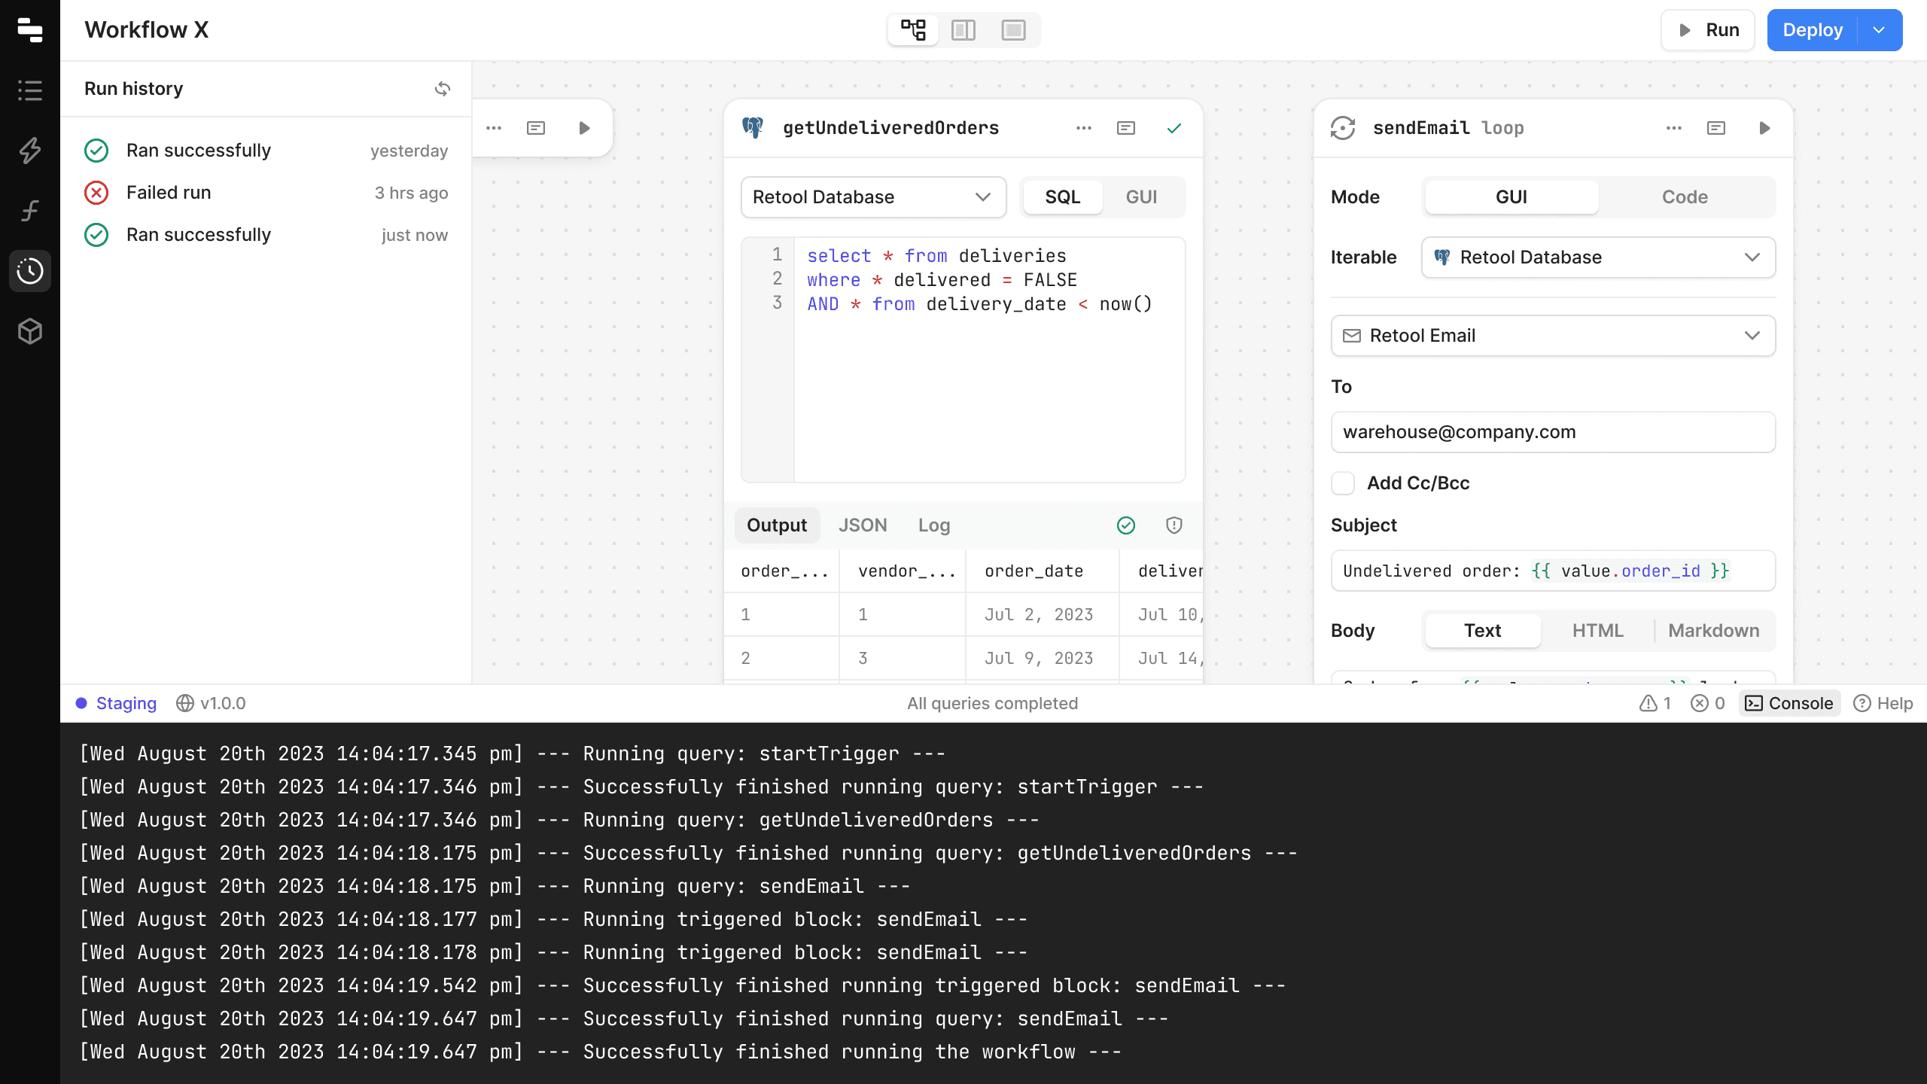Image resolution: width=1927 pixels, height=1084 pixels.
Task: Collapse the getUndeliveredOrders block
Action: click(x=1126, y=128)
